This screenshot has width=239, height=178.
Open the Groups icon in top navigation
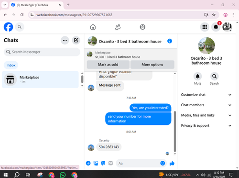click(142, 27)
